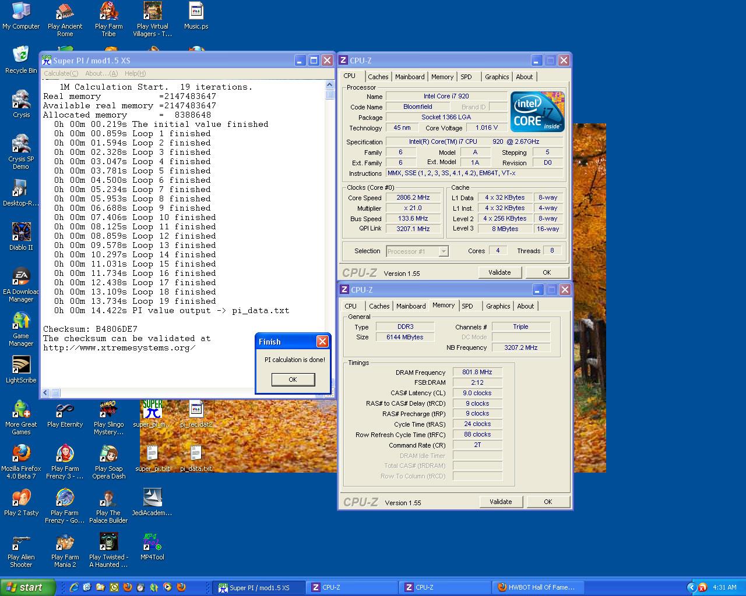The image size is (746, 596).
Task: Open Calculate menu in Super PI
Action: [61, 73]
